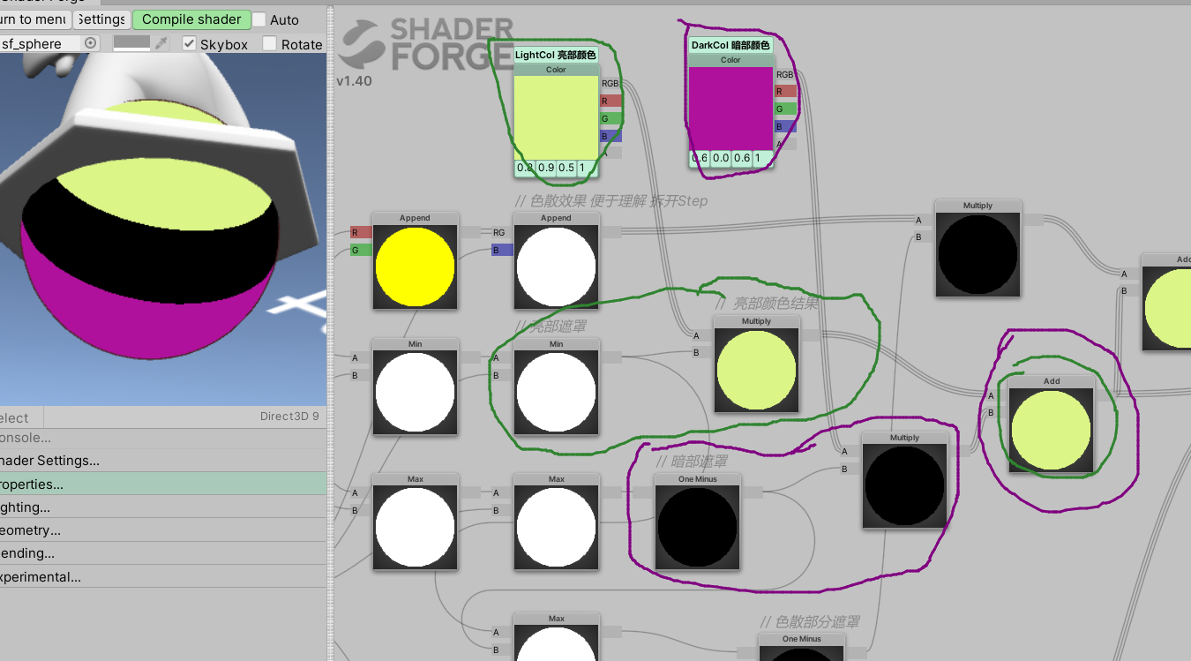
Task: Expand the Geometry... section
Action: tap(163, 530)
